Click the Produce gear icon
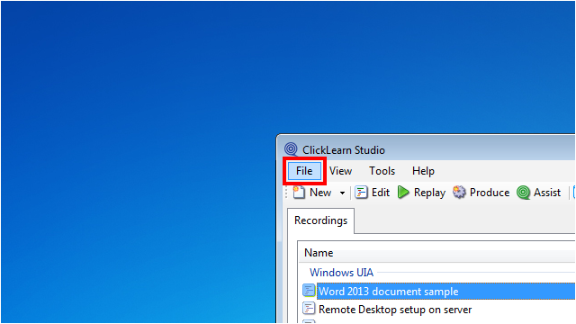 pos(459,192)
